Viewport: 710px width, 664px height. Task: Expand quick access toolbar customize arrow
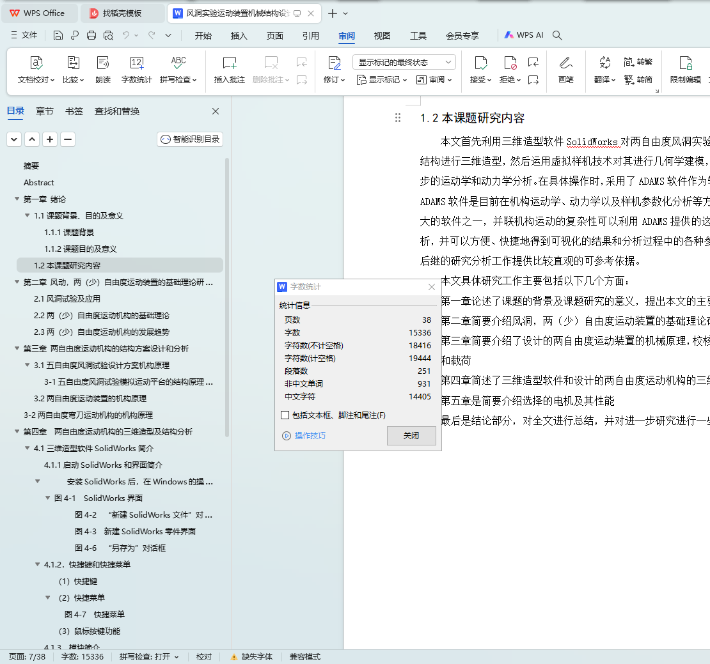pyautogui.click(x=168, y=35)
